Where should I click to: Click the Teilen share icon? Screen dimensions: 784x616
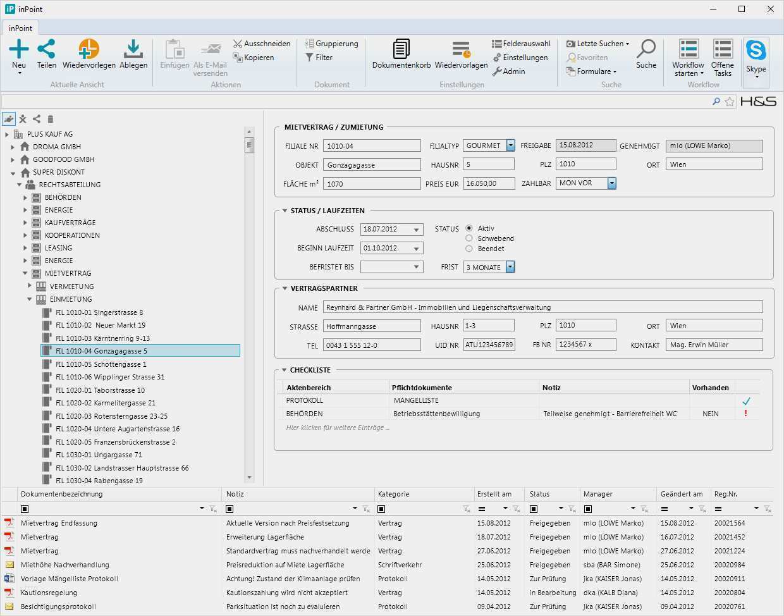46,49
